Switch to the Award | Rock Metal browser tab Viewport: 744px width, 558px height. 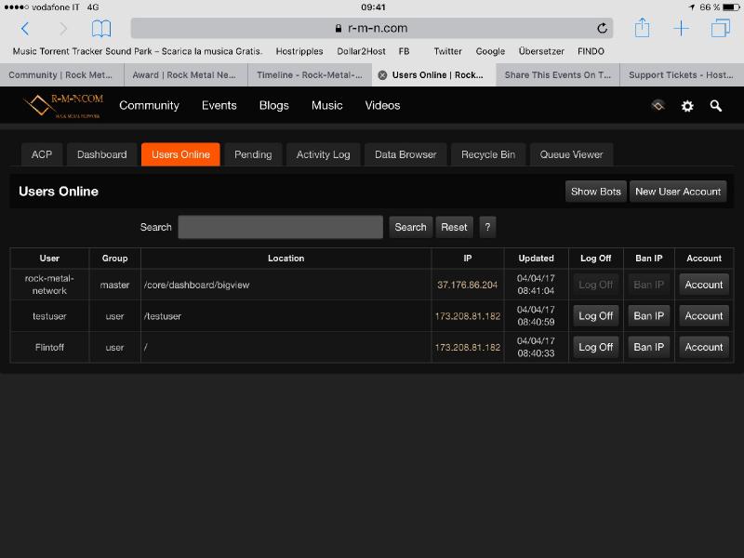click(x=185, y=75)
